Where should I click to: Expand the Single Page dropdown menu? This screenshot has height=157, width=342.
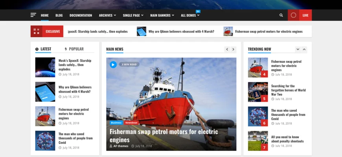pos(133,15)
